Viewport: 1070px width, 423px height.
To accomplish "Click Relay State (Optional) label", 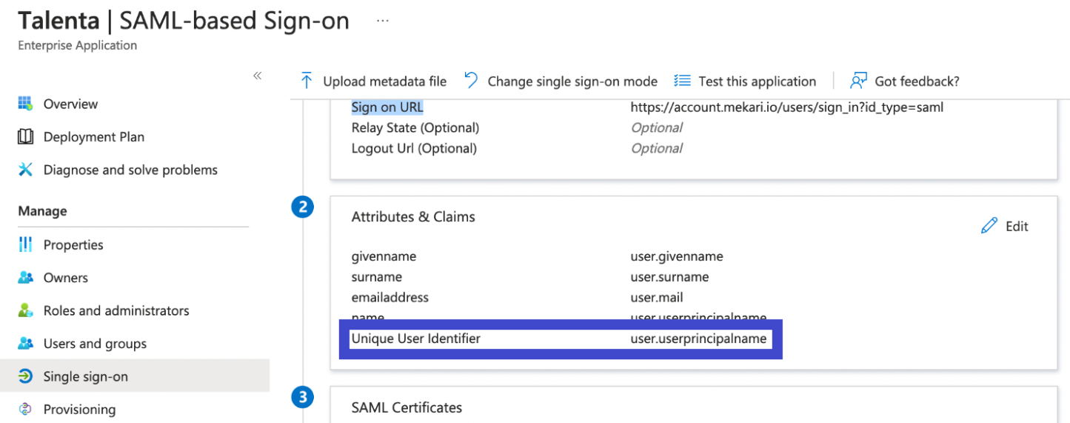I will coord(415,127).
